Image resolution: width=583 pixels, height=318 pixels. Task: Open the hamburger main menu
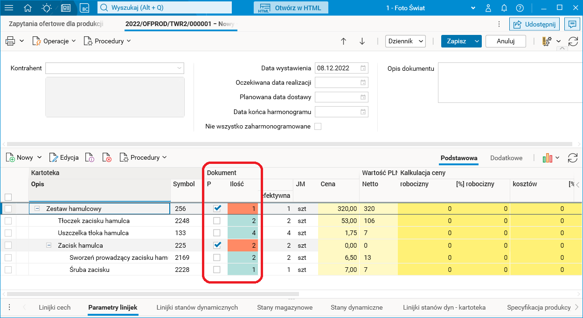point(9,8)
